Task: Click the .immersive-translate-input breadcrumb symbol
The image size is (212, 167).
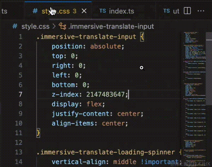Action: 111,27
